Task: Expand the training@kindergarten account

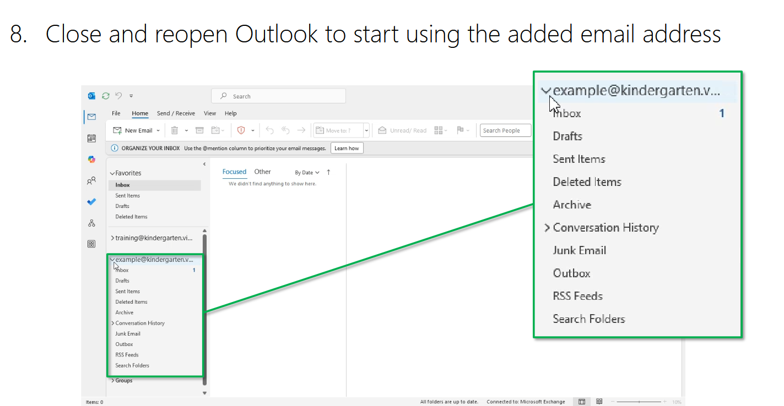Action: (113, 238)
